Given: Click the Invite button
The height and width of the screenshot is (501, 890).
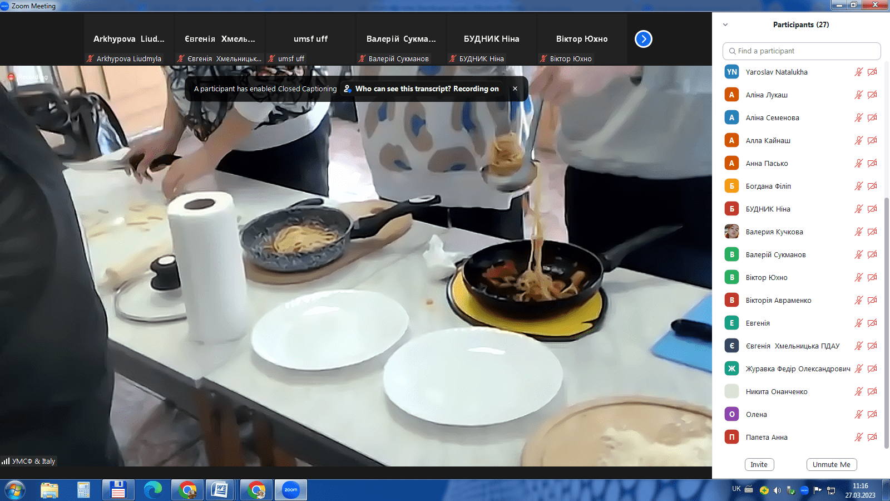Looking at the screenshot, I should pos(759,464).
